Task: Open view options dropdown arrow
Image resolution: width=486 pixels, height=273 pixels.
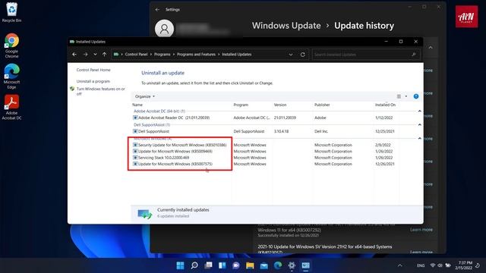Action: [x=406, y=96]
